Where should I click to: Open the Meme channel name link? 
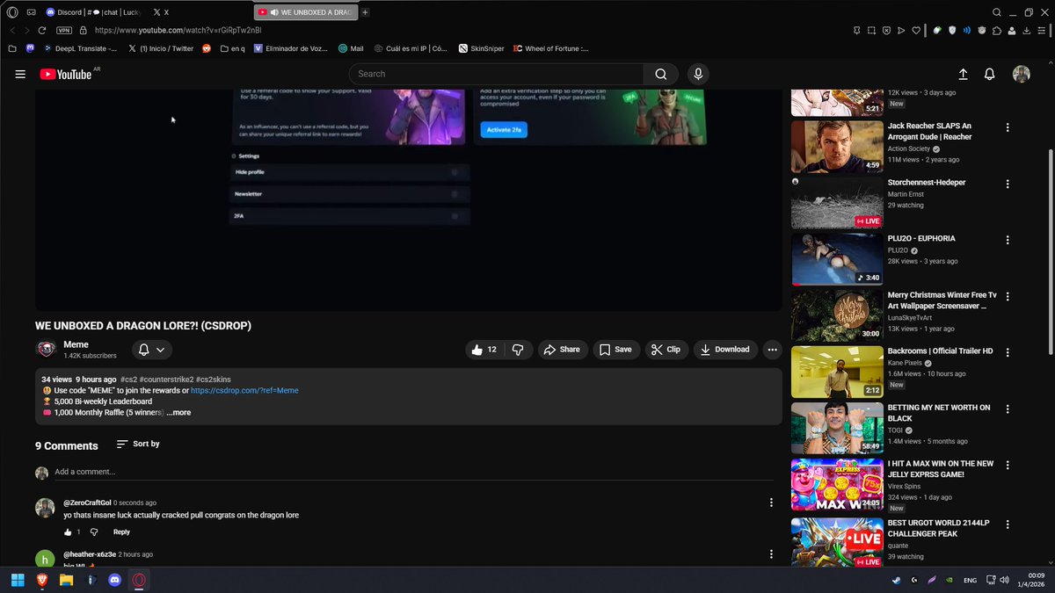76,344
